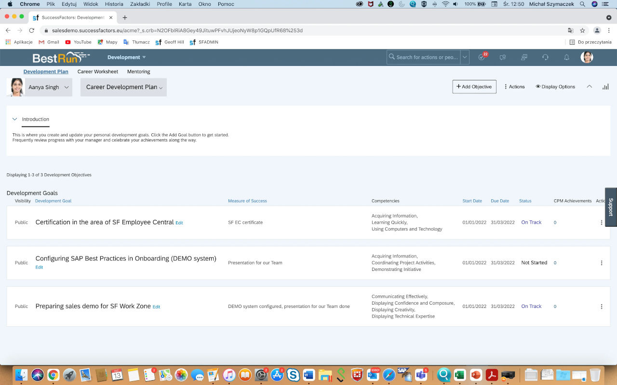Open the support headset icon in header
The width and height of the screenshot is (617, 385).
point(545,57)
